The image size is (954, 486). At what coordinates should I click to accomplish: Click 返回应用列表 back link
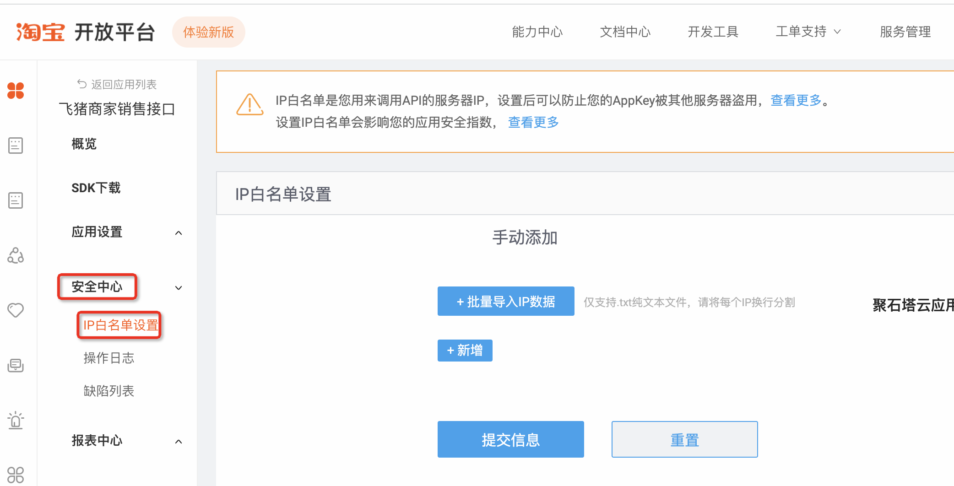click(x=117, y=84)
